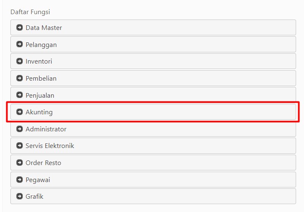Expand the highlighted Akunting row

point(153,112)
